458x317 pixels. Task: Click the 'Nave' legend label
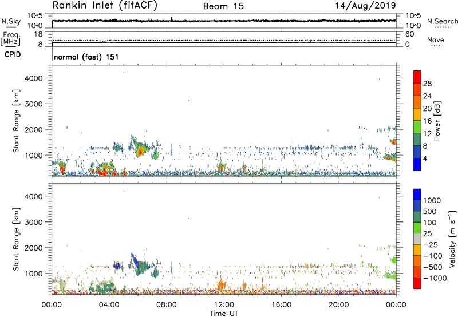[435, 39]
